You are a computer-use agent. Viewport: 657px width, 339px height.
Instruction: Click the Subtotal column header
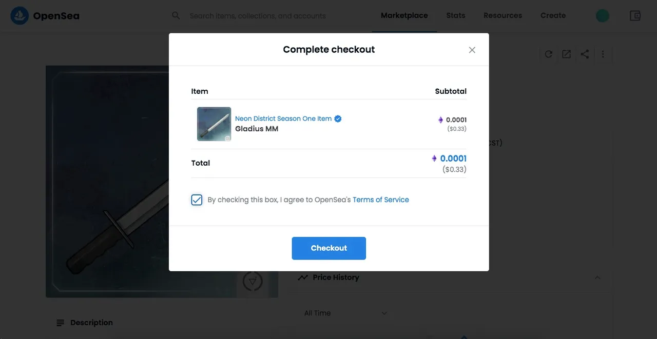[x=451, y=91]
